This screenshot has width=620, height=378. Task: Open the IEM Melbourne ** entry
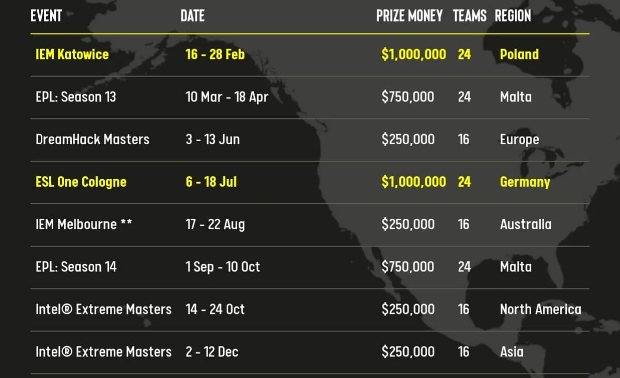pos(84,224)
